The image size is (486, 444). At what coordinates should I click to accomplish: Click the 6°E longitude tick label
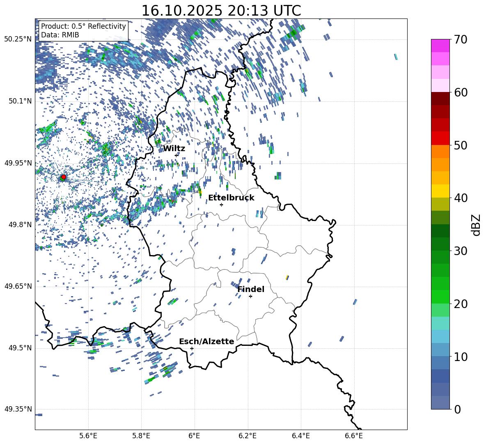coord(194,436)
